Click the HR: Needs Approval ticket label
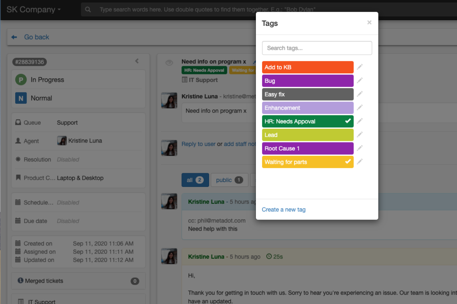This screenshot has height=304, width=457. [204, 70]
